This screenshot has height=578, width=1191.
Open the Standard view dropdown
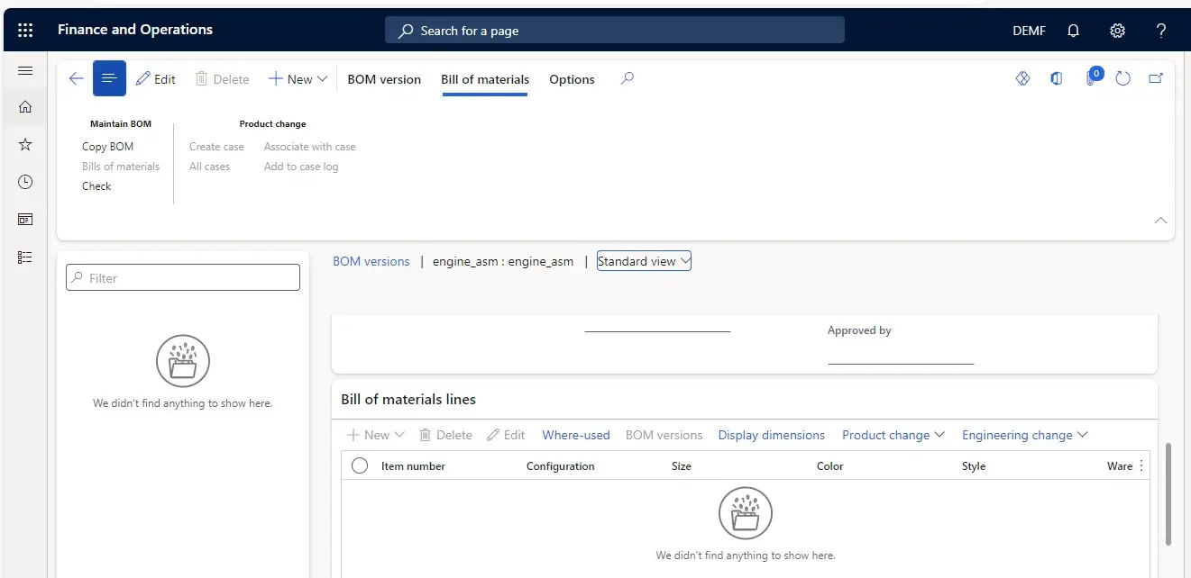644,260
